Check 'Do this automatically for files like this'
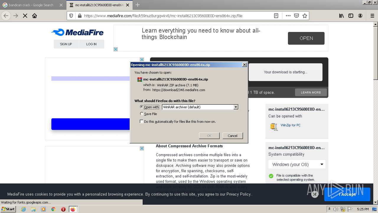Viewport: 378px width, 213px height. (x=141, y=121)
